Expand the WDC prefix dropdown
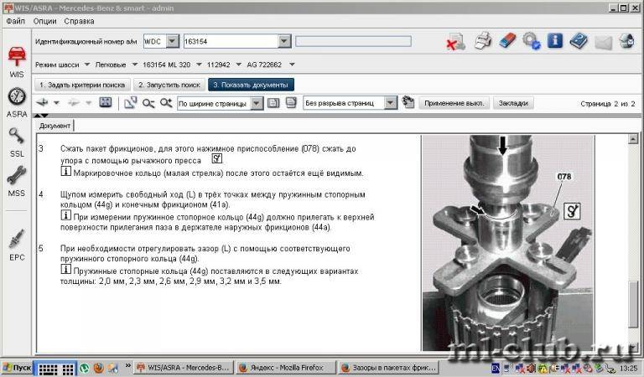 pos(173,40)
